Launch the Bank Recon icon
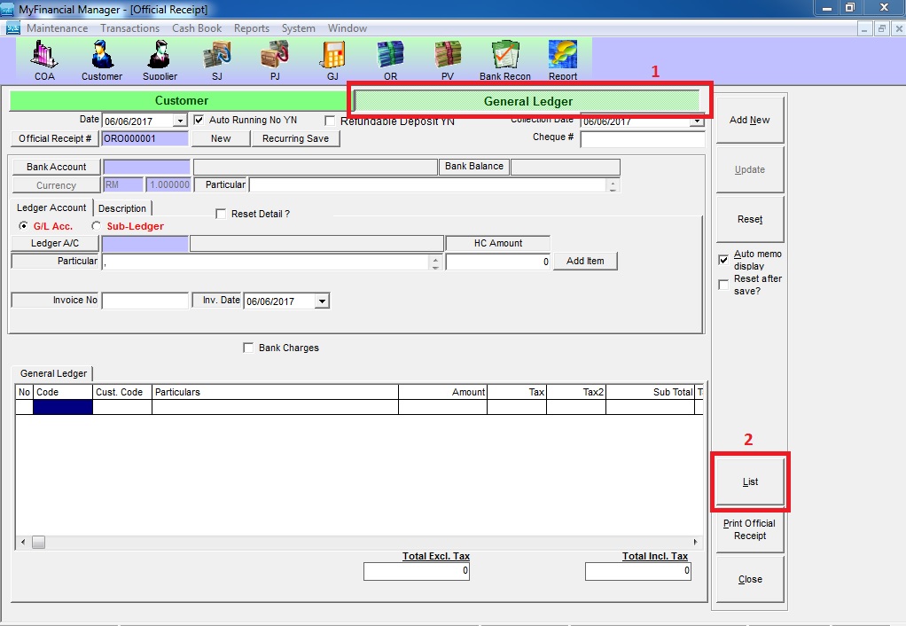The width and height of the screenshot is (906, 626). (504, 59)
